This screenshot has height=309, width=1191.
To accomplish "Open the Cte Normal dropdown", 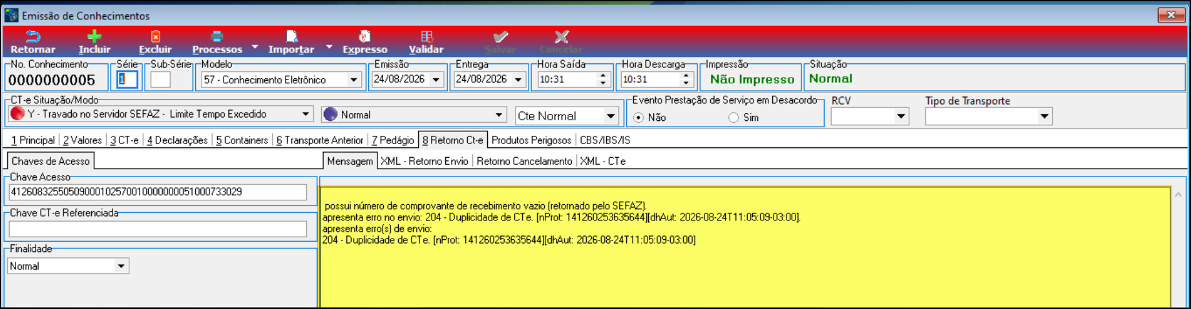I will 610,116.
